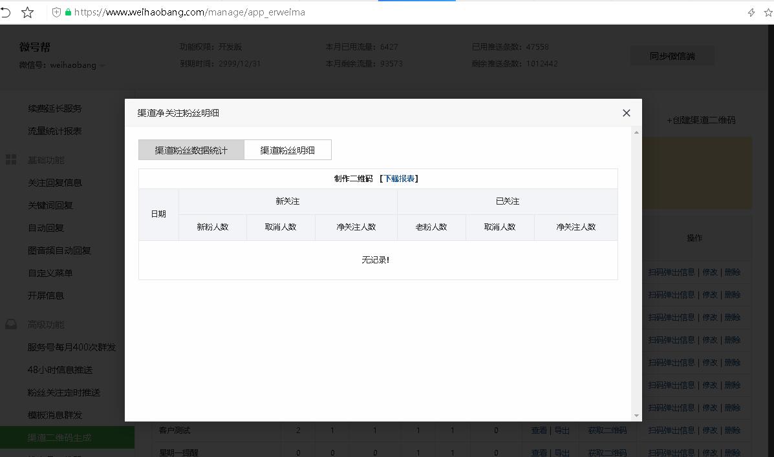Open 流量统计报表 in sidebar
The width and height of the screenshot is (774, 457).
[x=55, y=131]
